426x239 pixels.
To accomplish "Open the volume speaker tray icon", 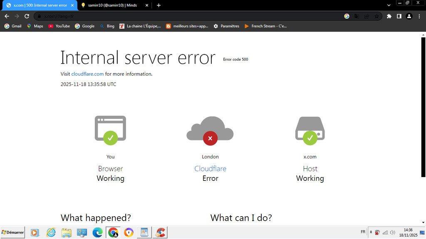I will [393, 232].
